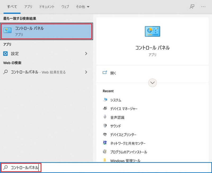
Task: Click the デバイス マネージャー icon
Action: point(105,109)
